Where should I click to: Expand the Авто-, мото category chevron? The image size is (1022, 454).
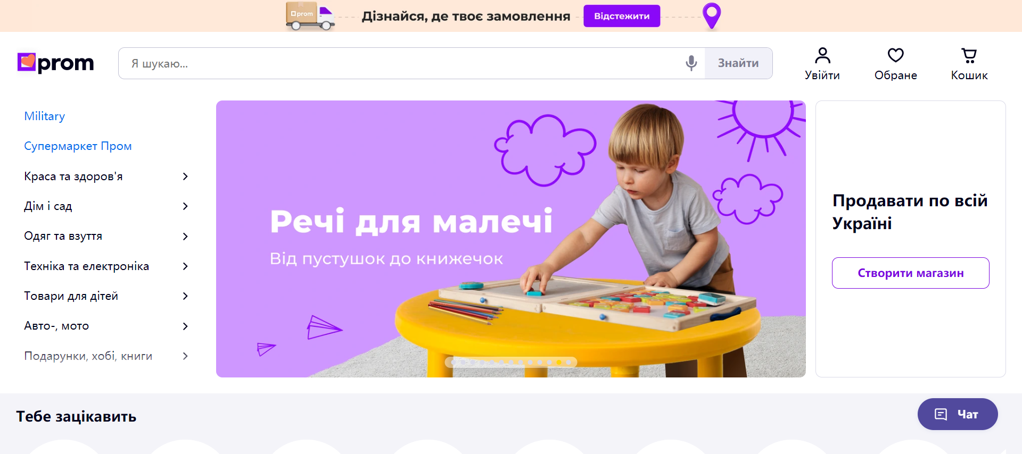click(x=185, y=326)
